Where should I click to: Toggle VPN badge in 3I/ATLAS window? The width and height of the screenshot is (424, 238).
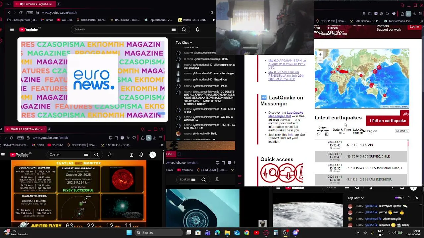[21, 138]
